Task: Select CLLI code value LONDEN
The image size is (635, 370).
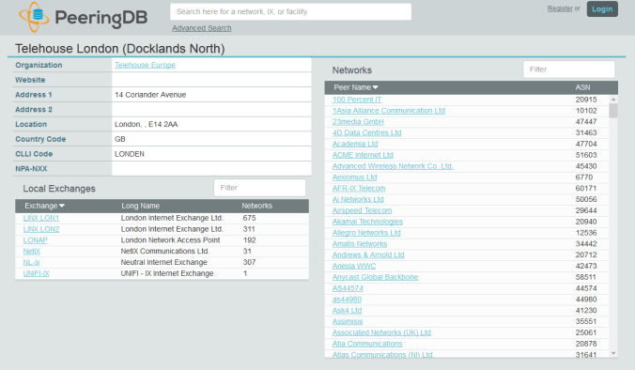Action: pos(130,154)
